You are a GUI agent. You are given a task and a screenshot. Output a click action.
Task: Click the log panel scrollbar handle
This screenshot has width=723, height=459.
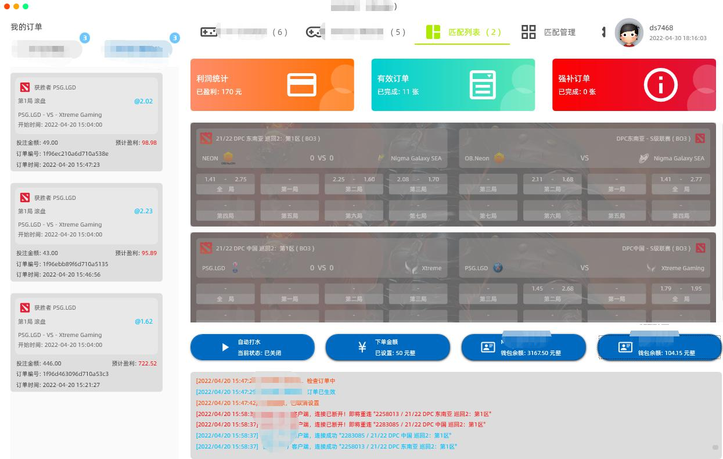(x=715, y=447)
